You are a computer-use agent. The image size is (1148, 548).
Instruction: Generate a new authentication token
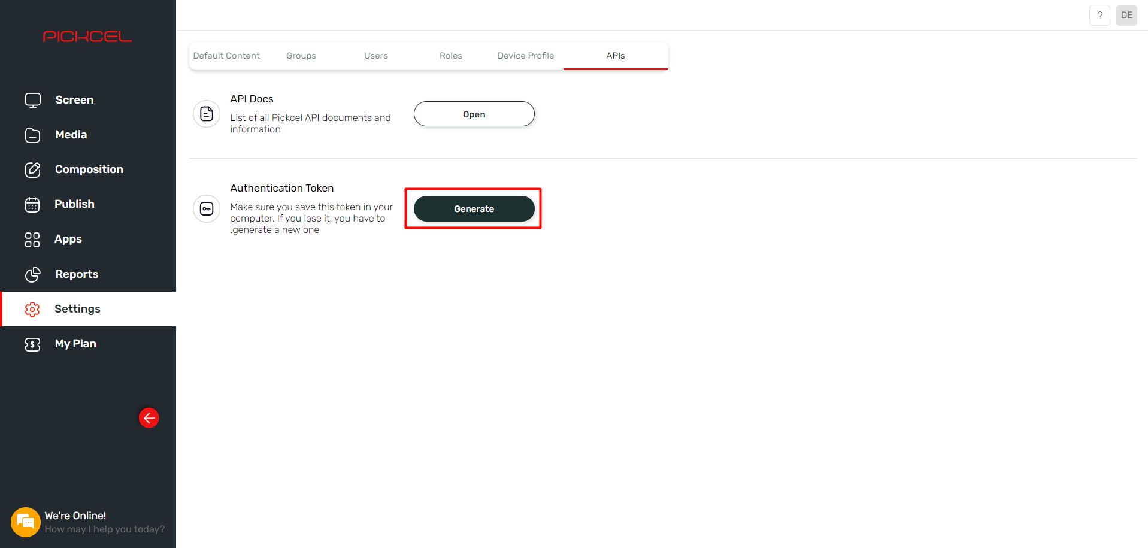(474, 208)
